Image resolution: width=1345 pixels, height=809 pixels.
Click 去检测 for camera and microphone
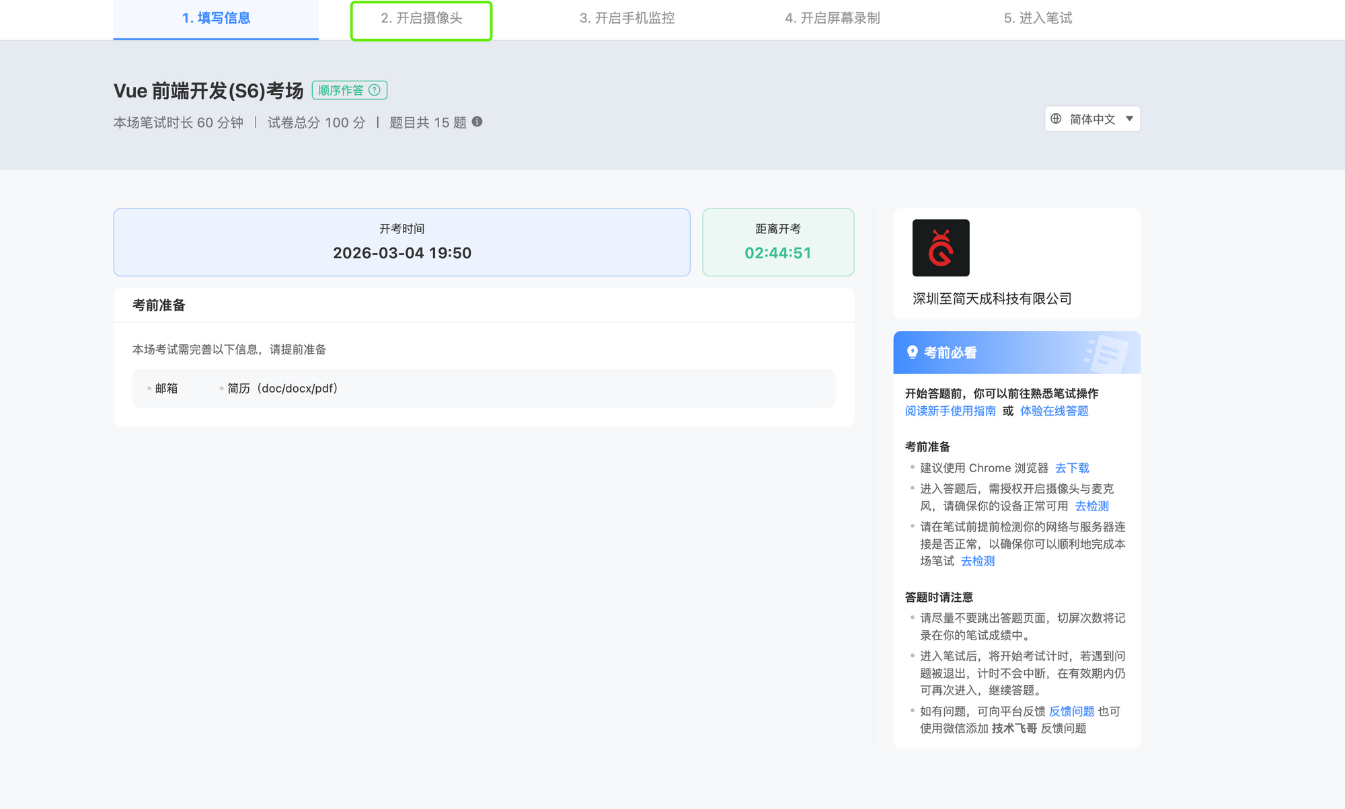pyautogui.click(x=1091, y=506)
